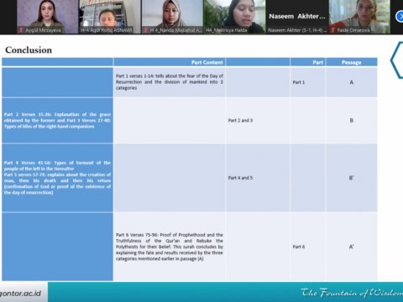Click muted mic icon next to Faide Omarova
The width and height of the screenshot is (403, 302).
[332, 30]
